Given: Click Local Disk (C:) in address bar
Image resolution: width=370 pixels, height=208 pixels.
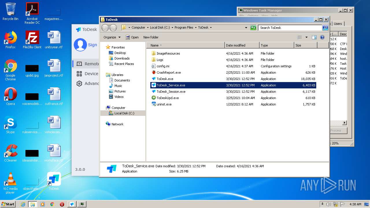Looking at the screenshot, I should 160,28.
